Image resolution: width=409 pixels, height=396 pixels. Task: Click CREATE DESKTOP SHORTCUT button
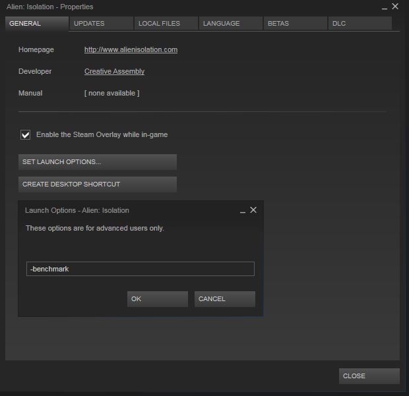tap(98, 184)
